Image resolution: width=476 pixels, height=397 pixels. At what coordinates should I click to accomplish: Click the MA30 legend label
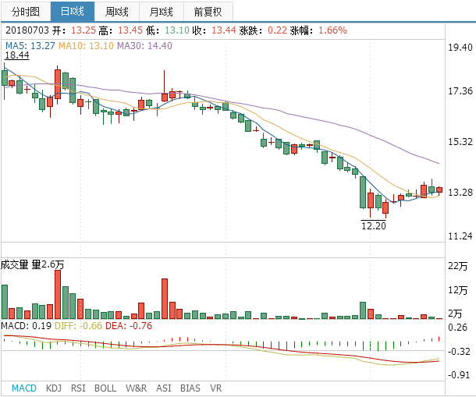144,46
